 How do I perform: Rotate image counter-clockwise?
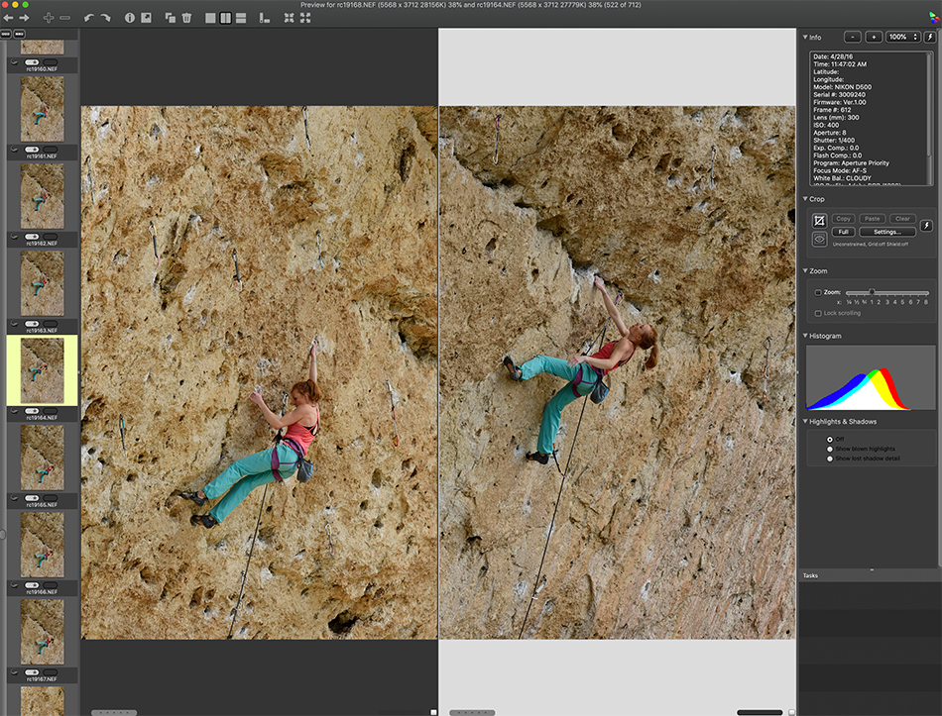(x=89, y=18)
